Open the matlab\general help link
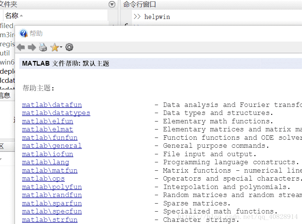Image resolution: width=302 pixels, height=224 pixels. [52, 146]
